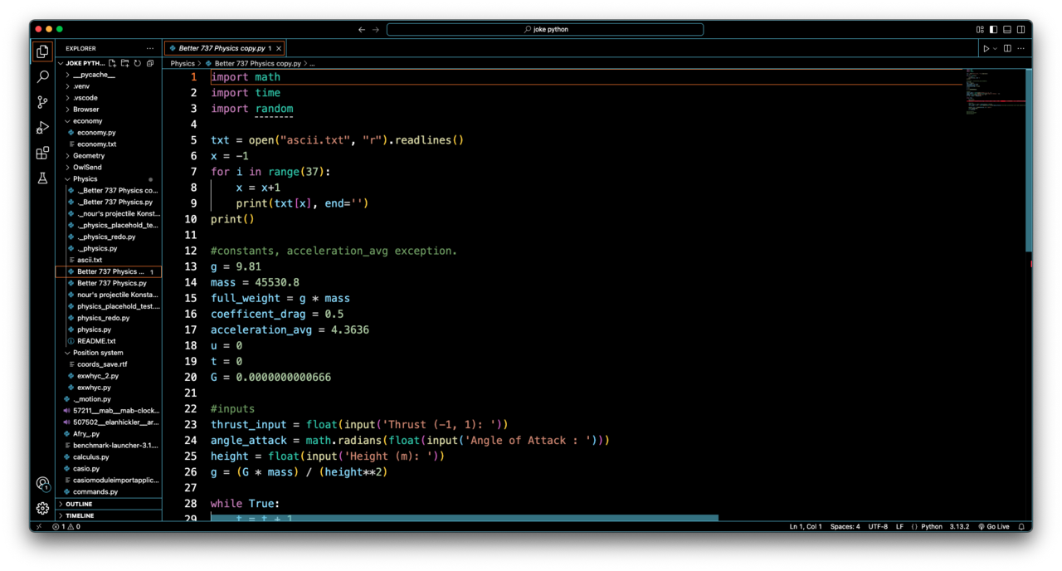Expand the TIMELINE section
The image size is (1062, 571).
click(109, 515)
